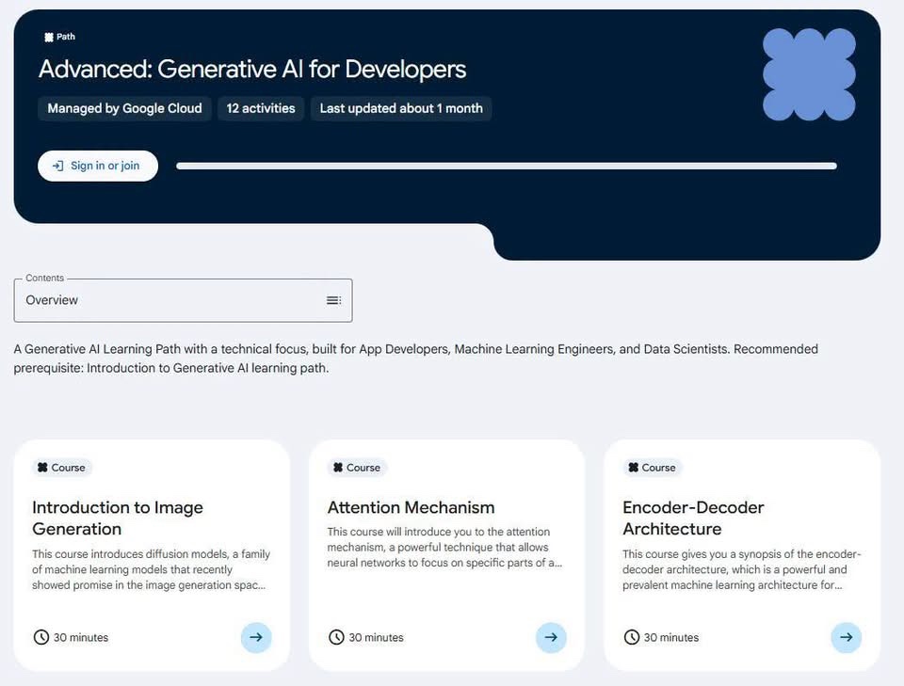Click 30 minutes on Attention Mechanism card
Screen dimensions: 904x686
[x=376, y=638]
